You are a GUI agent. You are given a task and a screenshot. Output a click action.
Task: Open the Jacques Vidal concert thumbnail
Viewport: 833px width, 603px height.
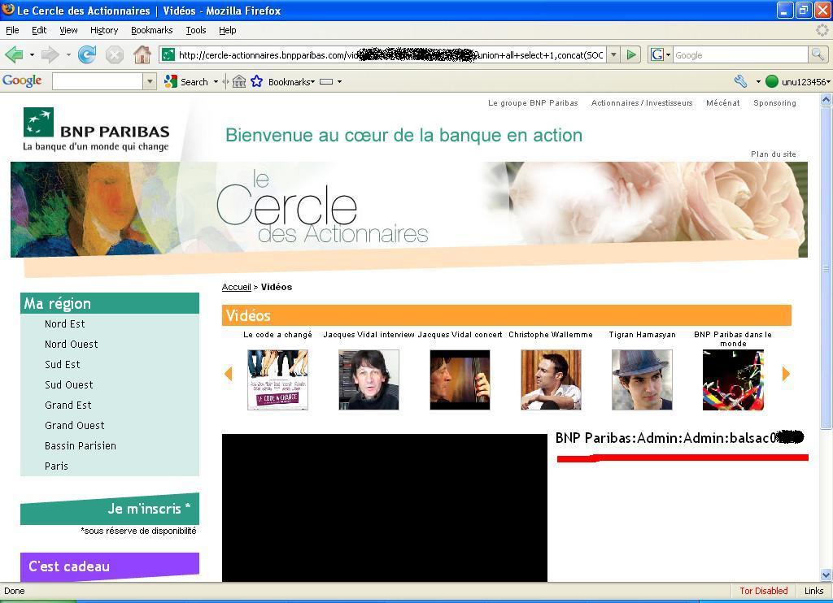point(460,380)
